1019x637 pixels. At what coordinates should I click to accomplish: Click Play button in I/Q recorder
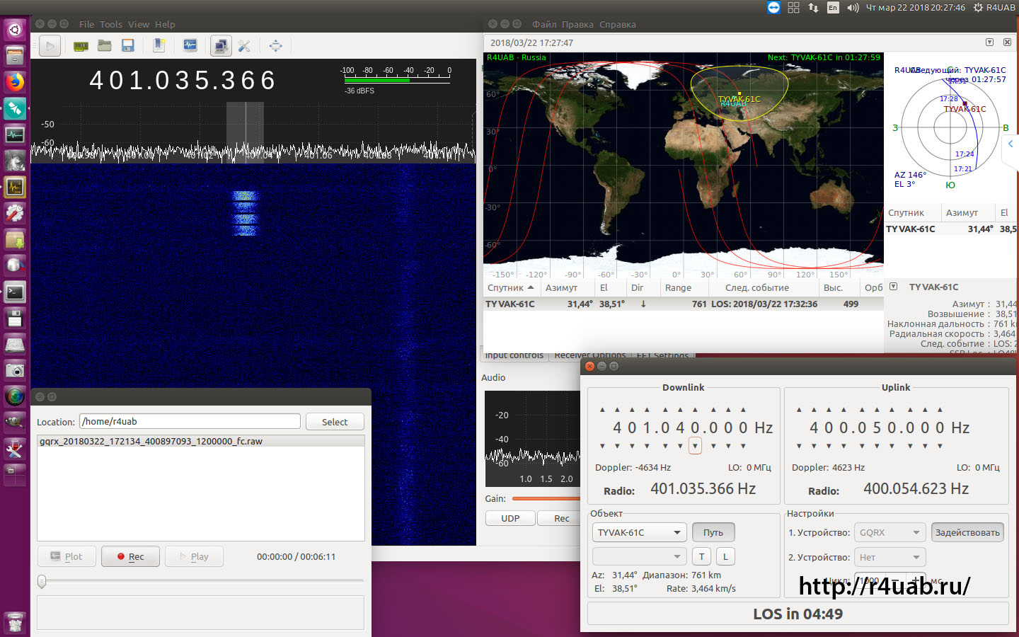point(194,556)
